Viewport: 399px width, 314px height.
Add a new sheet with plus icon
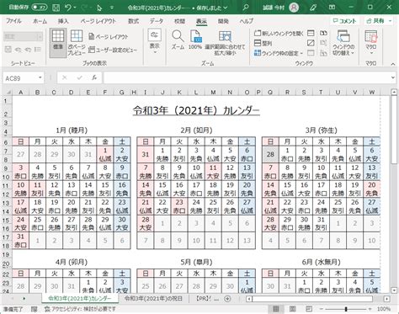coord(227,299)
